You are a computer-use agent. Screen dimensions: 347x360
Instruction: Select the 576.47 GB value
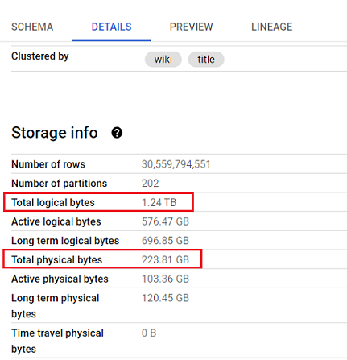165,221
